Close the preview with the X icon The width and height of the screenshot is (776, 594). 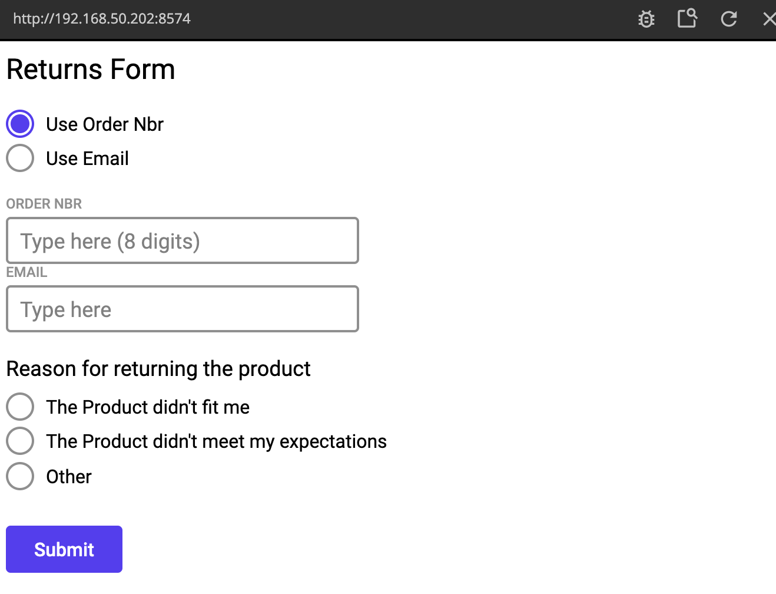point(769,19)
